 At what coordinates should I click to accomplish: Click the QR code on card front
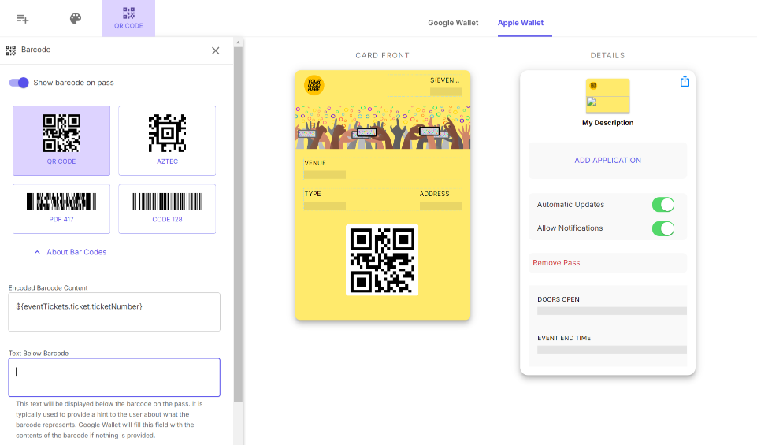pyautogui.click(x=382, y=260)
